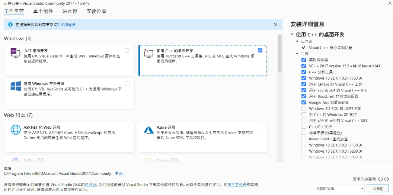Image resolution: width=393 pixels, height=195 pixels.
Task: Click the 要求的总空间 6.3 GB text
Action: pos(371,179)
